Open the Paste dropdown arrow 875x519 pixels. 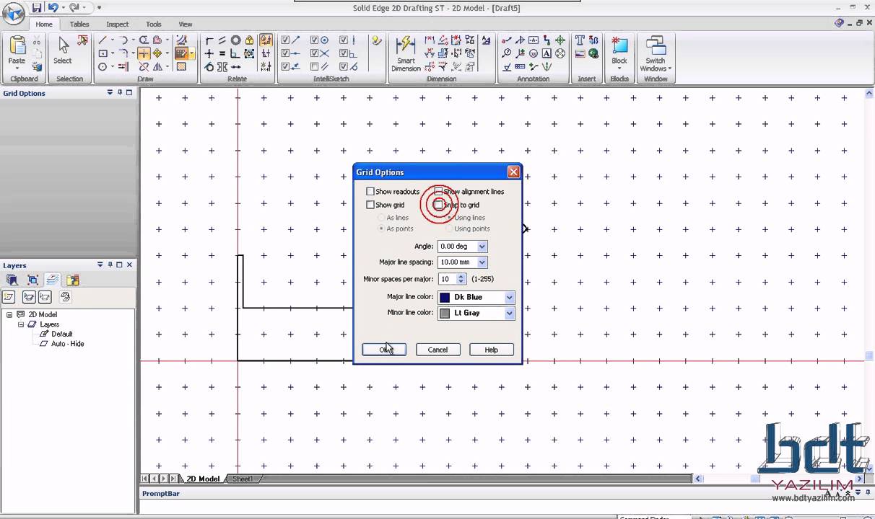[x=17, y=68]
